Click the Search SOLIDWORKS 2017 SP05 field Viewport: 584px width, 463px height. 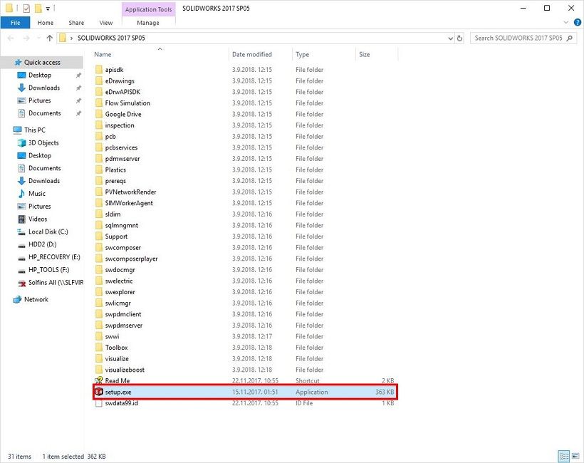pos(518,38)
